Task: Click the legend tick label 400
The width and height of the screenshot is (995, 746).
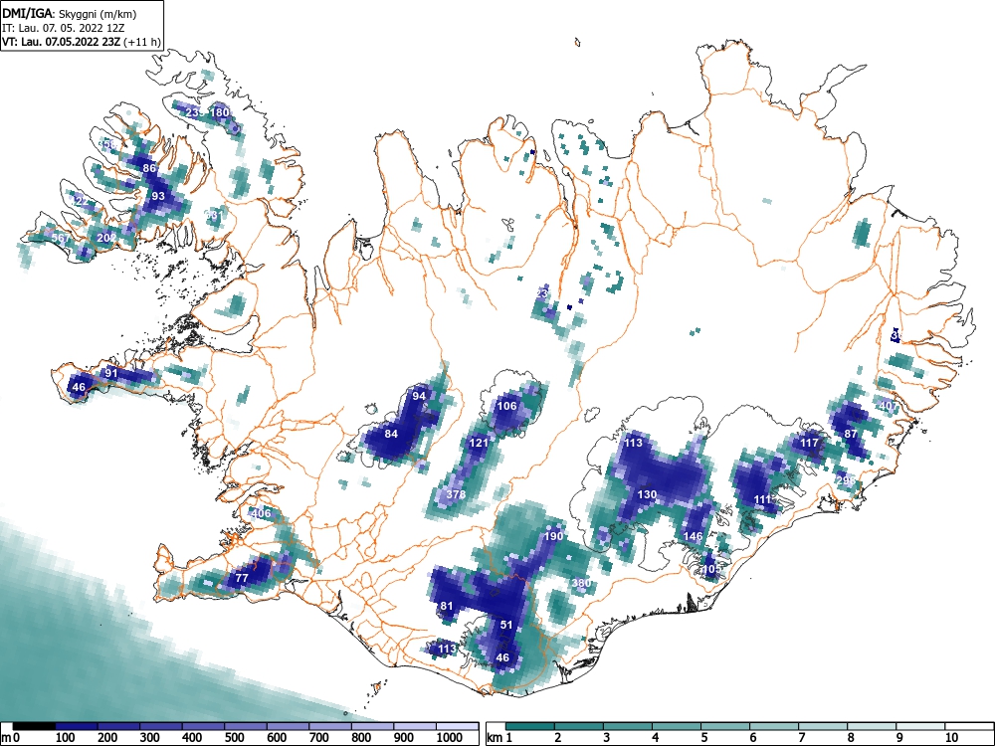Action: tap(192, 738)
